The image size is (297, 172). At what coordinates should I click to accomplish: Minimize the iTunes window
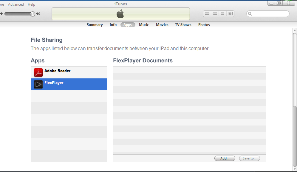point(271,3)
